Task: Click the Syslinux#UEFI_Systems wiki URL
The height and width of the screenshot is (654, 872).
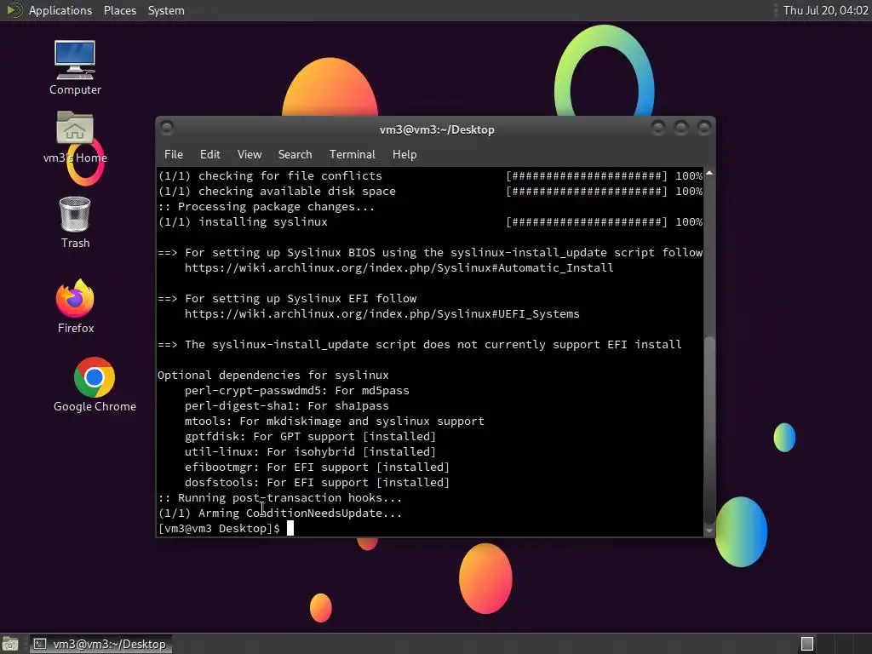Action: tap(382, 314)
